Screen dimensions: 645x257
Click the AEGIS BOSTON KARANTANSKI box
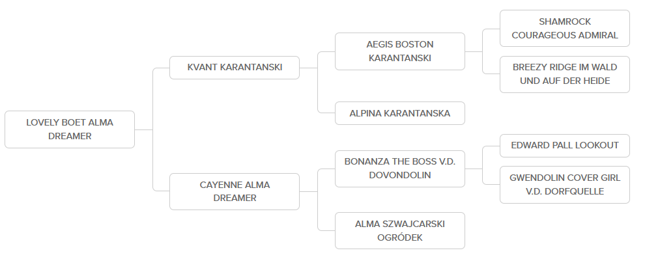(400, 51)
